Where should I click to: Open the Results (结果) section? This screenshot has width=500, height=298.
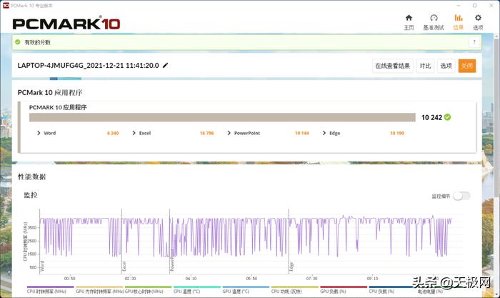pyautogui.click(x=458, y=21)
